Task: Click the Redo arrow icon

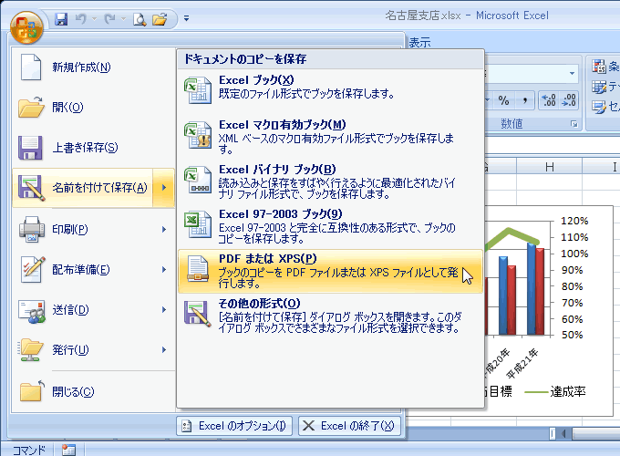Action: tap(110, 18)
